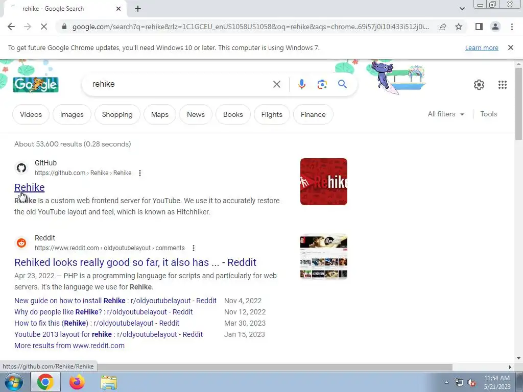Click the reddit.com oldyoutubelayout breadcrumb
The image size is (523, 392).
pos(109,248)
